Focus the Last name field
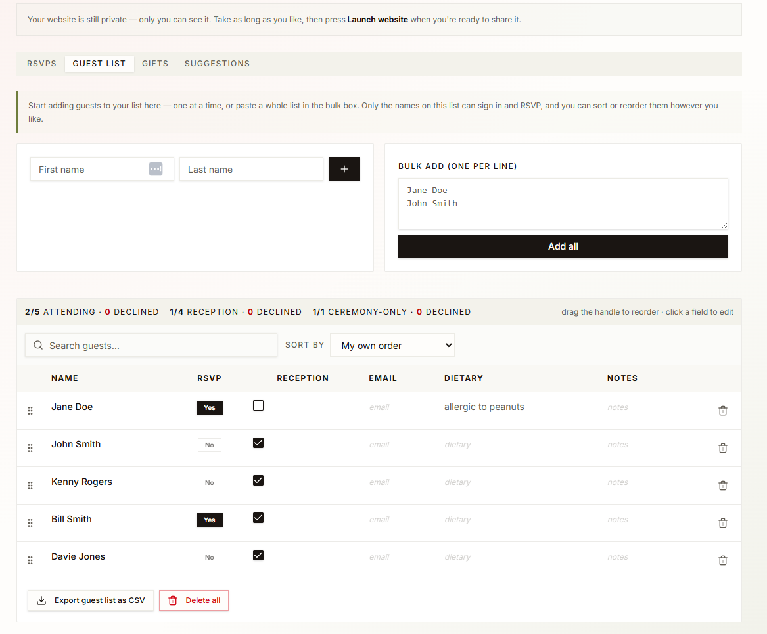The image size is (767, 634). pyautogui.click(x=252, y=169)
